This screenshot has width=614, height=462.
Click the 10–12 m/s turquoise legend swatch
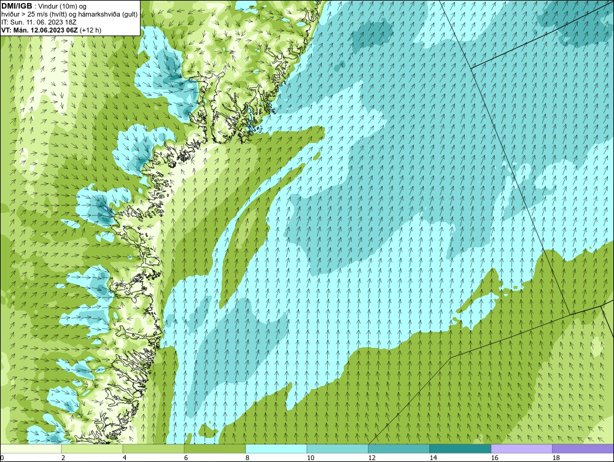(x=338, y=449)
